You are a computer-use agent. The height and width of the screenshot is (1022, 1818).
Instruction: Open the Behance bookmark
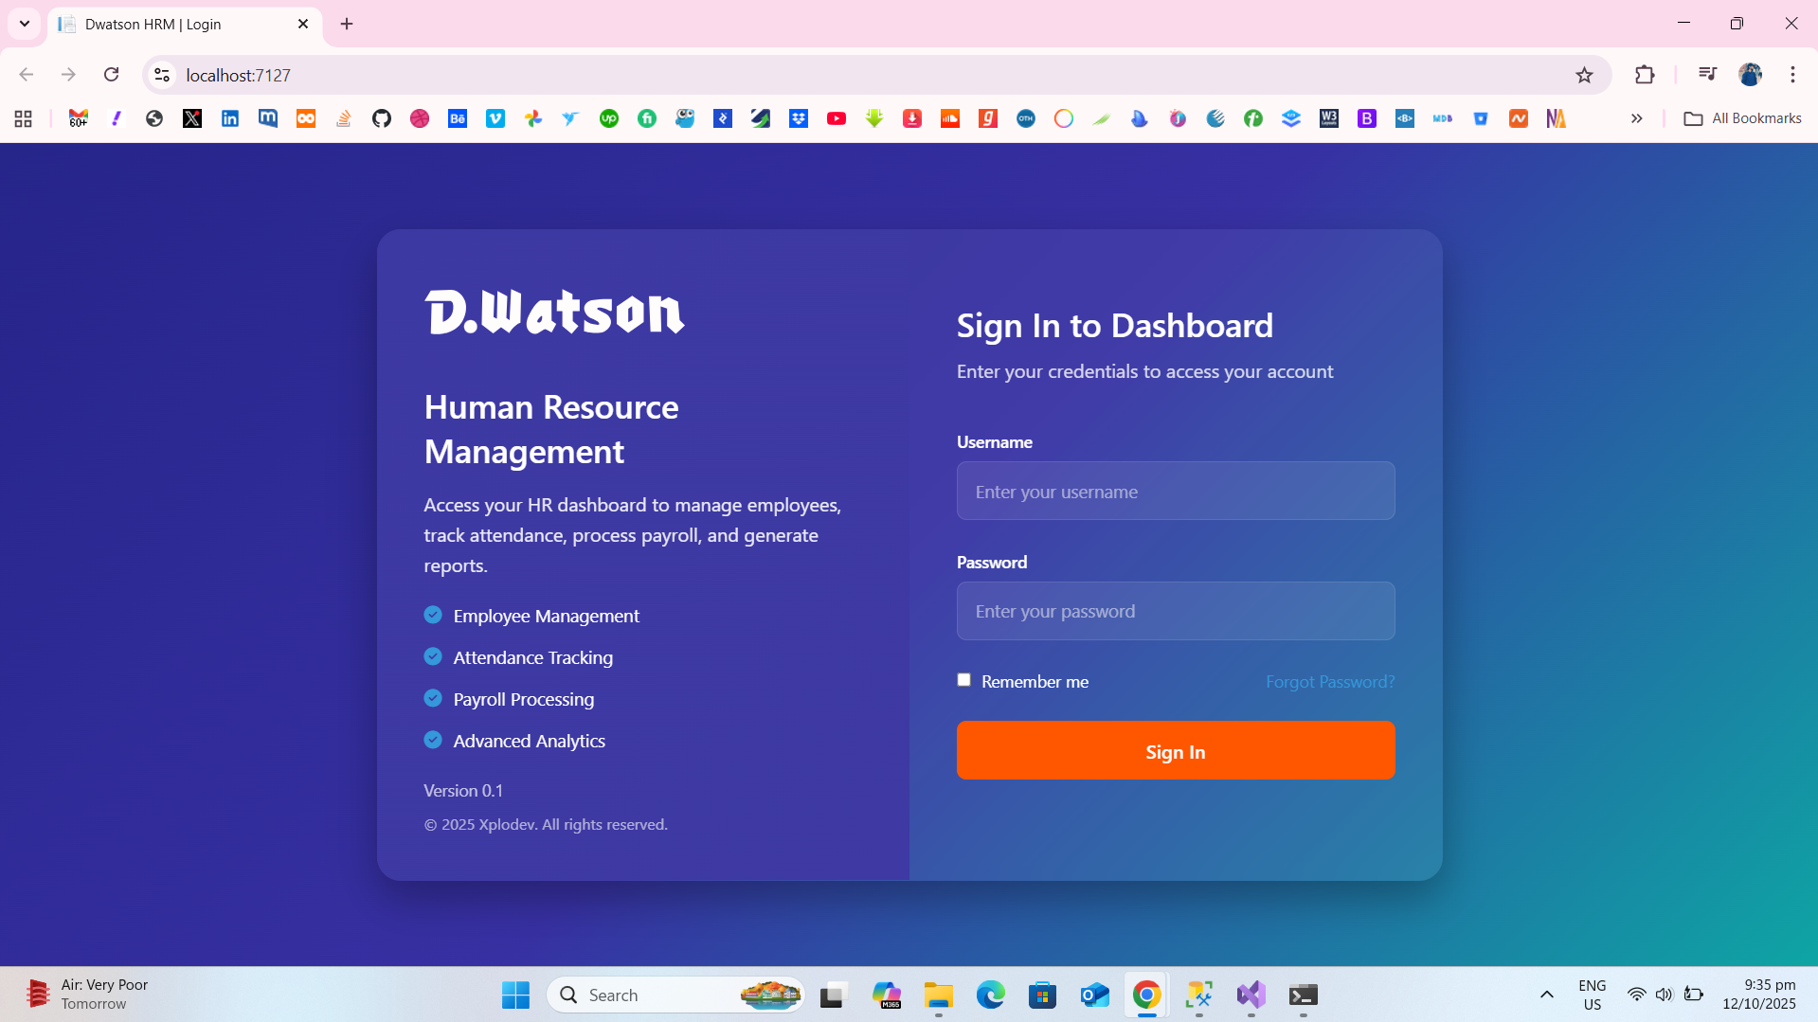(x=458, y=118)
